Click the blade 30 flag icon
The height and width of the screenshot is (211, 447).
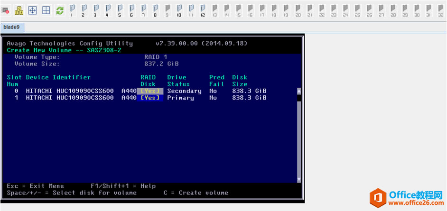pos(418,10)
